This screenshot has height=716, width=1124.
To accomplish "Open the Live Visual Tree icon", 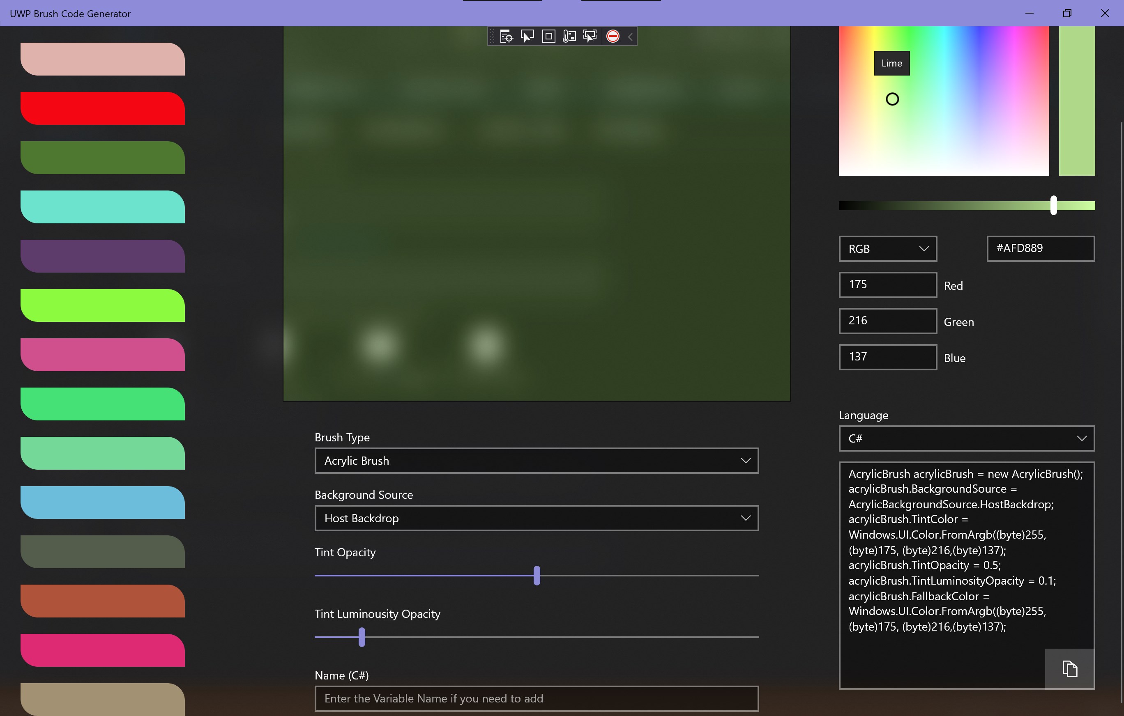I will coord(506,37).
